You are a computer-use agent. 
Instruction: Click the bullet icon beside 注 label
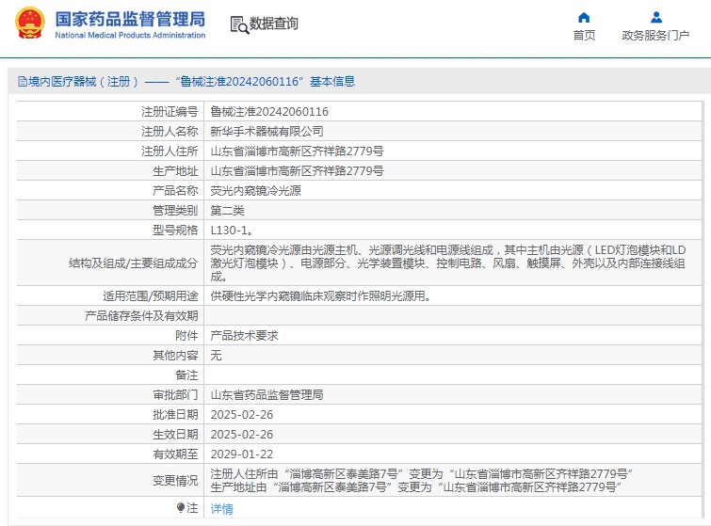click(181, 507)
